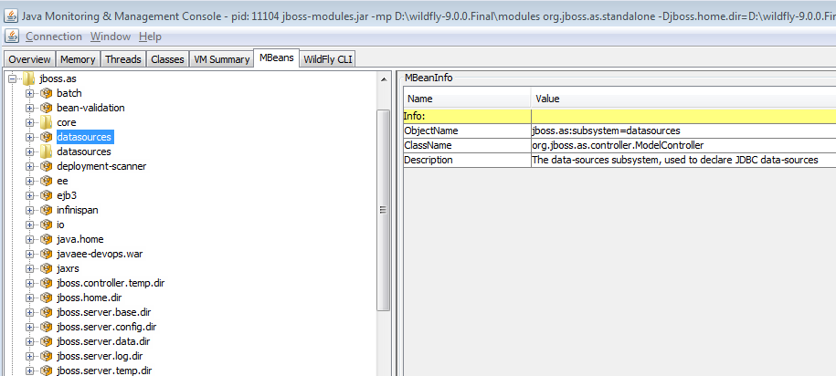Expand the infinispan node
The width and height of the screenshot is (836, 376).
[x=30, y=210]
